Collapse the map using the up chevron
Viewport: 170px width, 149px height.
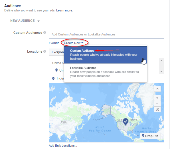coord(157,89)
